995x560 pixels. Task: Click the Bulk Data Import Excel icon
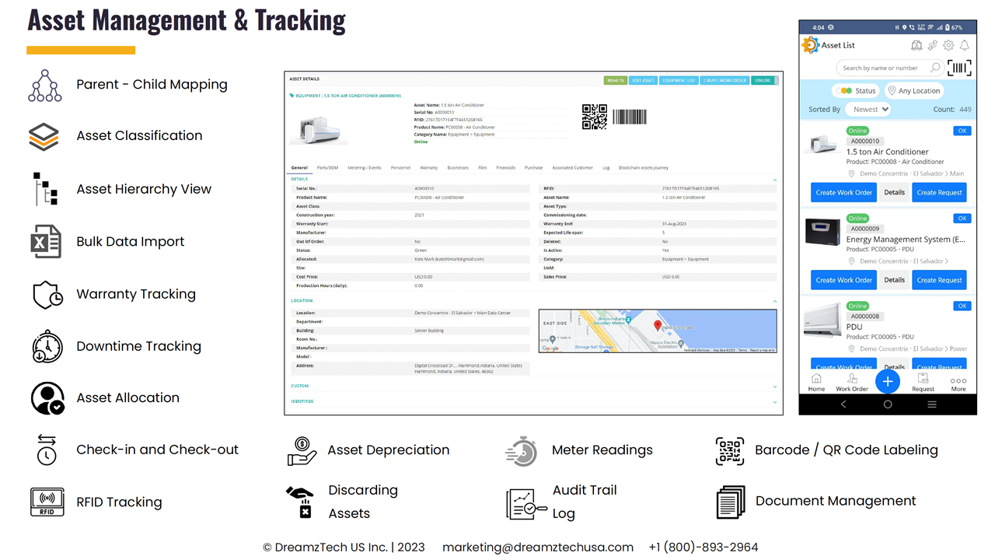pyautogui.click(x=46, y=241)
